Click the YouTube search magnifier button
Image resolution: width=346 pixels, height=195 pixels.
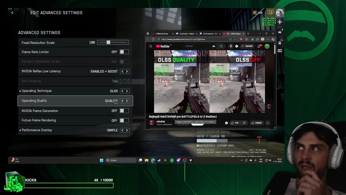221,46
